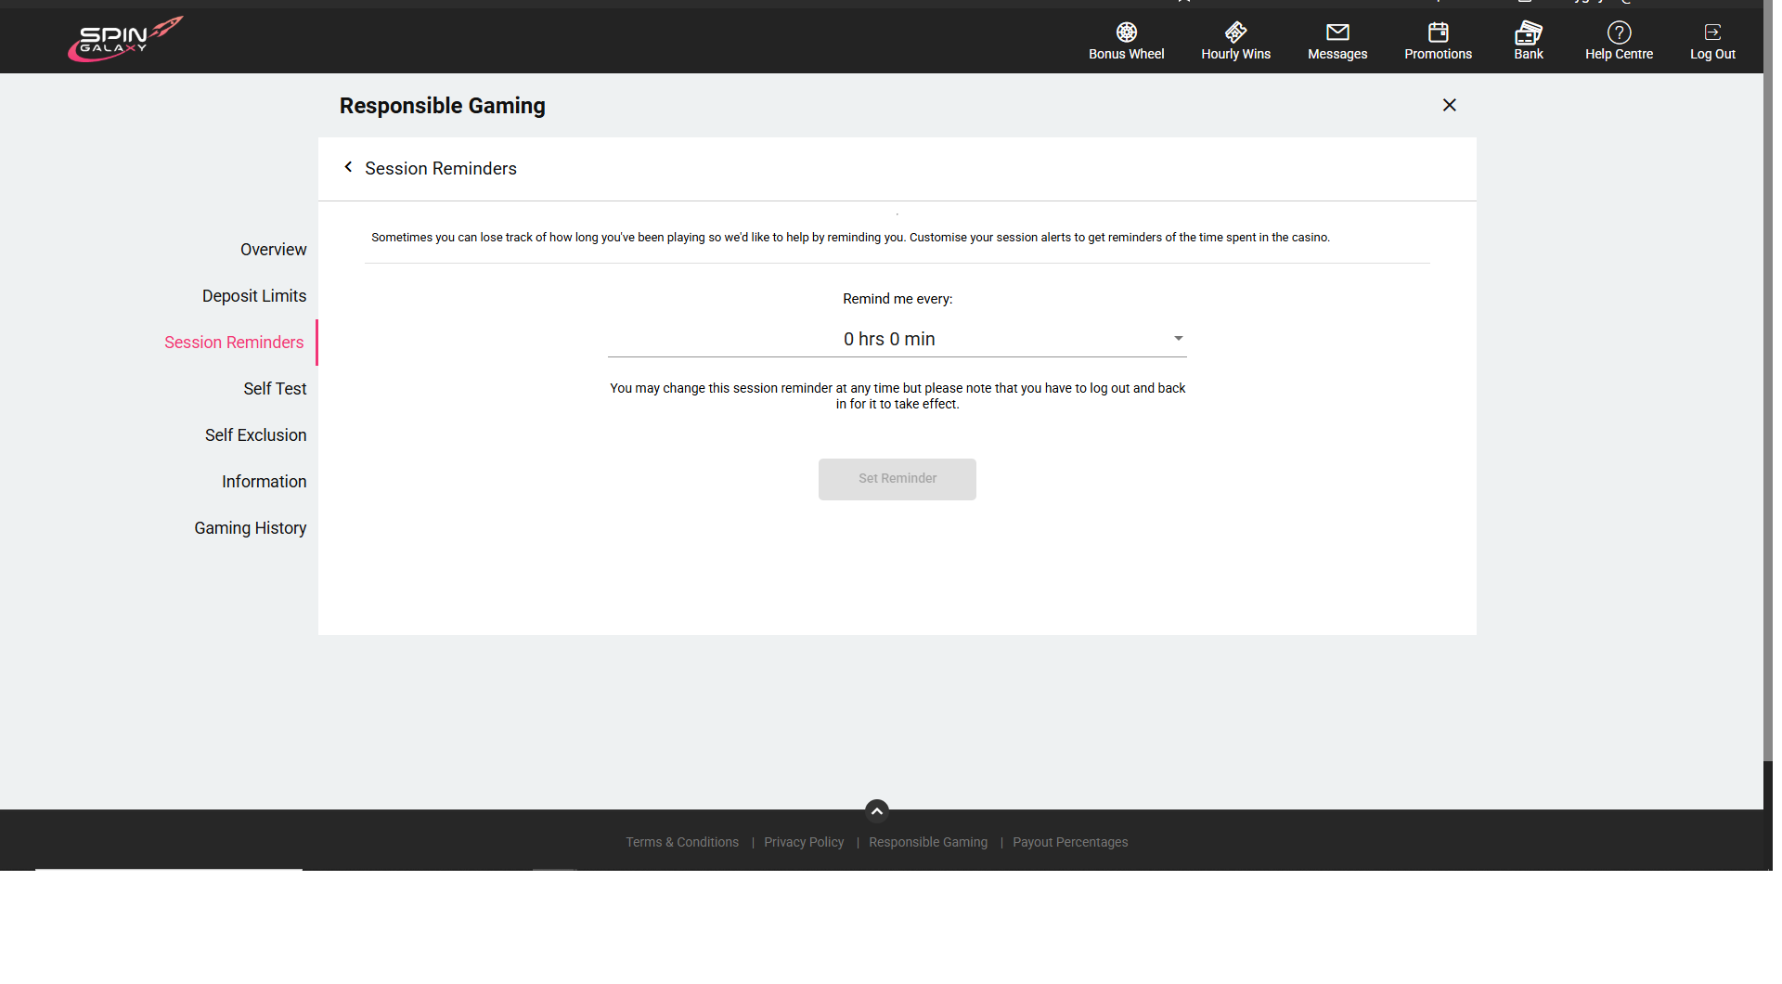Select Overview in the sidebar
The width and height of the screenshot is (1782, 984).
point(273,250)
